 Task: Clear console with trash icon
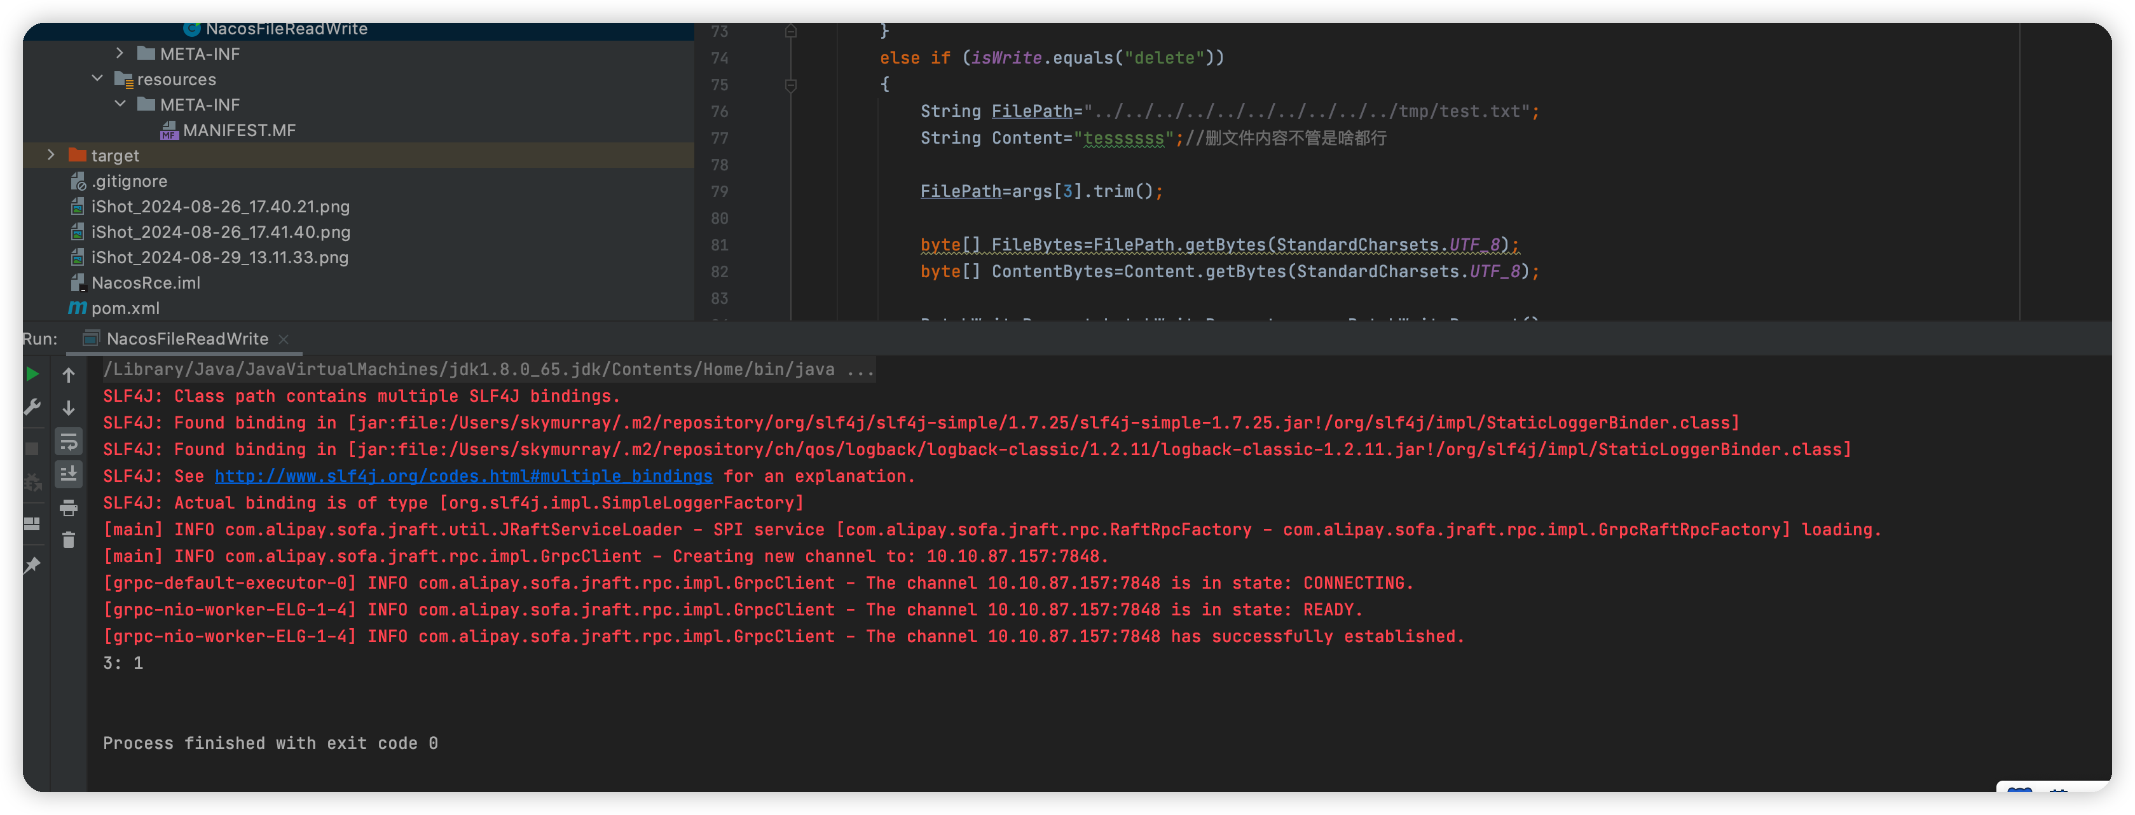(x=69, y=540)
